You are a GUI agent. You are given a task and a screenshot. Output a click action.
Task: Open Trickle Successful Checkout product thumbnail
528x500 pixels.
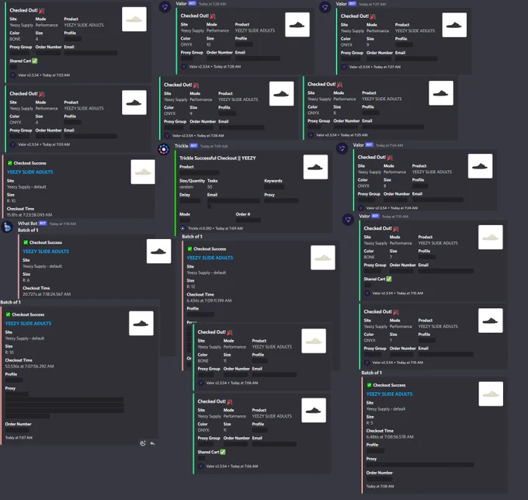pyautogui.click(x=315, y=167)
